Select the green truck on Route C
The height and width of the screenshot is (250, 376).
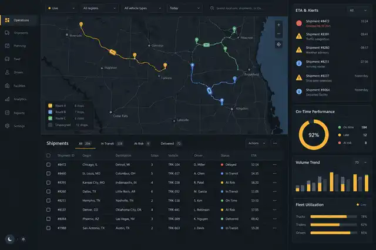tap(206, 45)
